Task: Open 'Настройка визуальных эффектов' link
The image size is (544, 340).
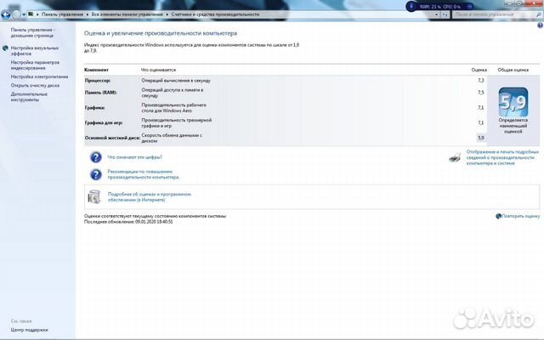Action: pos(34,51)
